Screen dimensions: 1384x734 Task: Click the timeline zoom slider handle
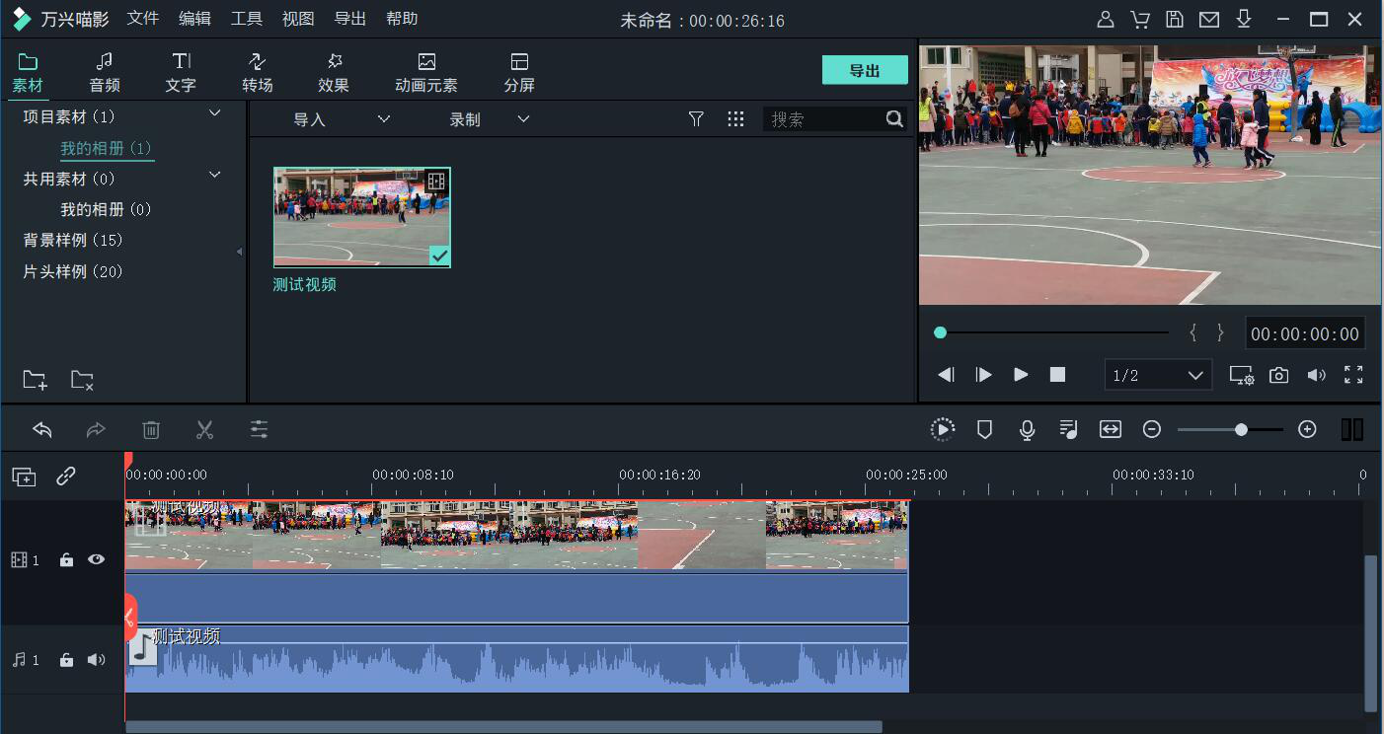pos(1241,429)
